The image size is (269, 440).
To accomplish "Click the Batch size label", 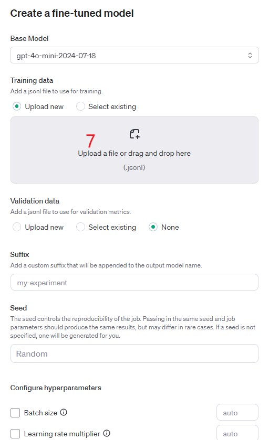I will point(41,413).
